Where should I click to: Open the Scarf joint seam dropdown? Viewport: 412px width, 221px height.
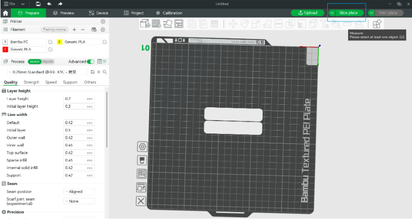[79, 201]
